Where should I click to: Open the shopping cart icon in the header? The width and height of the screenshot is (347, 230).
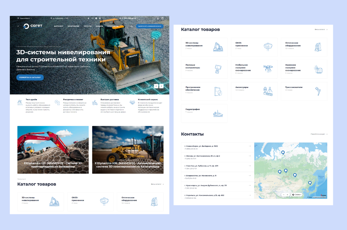162,18
